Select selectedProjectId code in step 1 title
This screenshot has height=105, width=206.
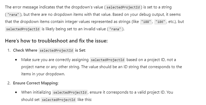[56, 51]
